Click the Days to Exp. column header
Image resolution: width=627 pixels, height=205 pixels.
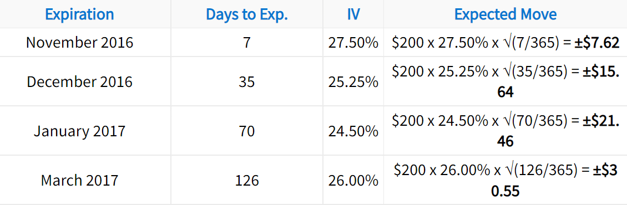tap(247, 14)
